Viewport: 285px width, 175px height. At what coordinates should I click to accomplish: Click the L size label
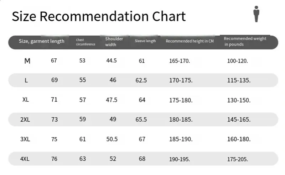[26, 80]
